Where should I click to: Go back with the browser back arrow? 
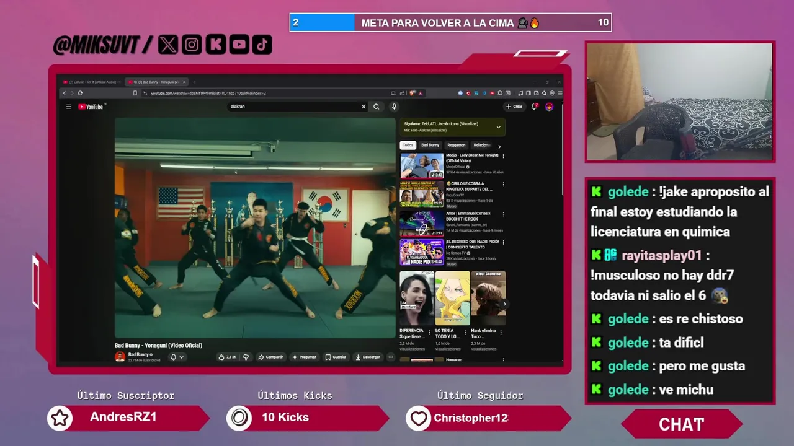click(64, 93)
